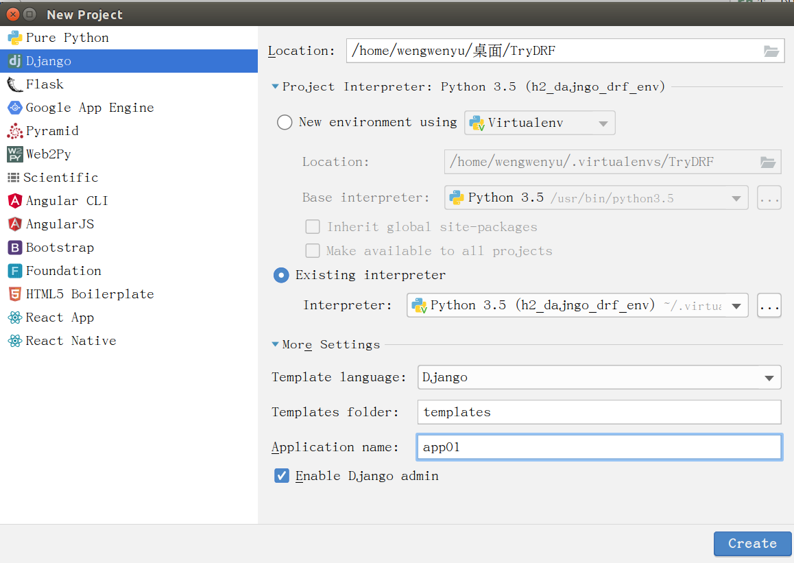Toggle Inherit global site-packages checkbox

tap(313, 226)
